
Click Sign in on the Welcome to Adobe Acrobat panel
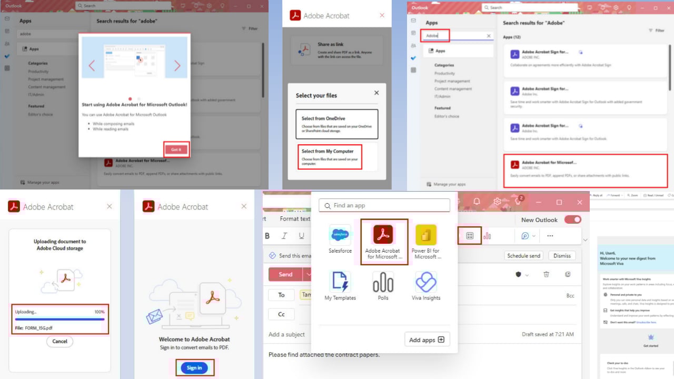pyautogui.click(x=194, y=368)
